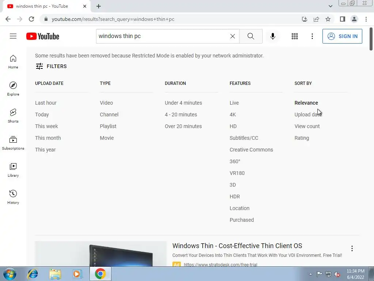Filter uploads by Today
Image resolution: width=374 pixels, height=281 pixels.
click(x=42, y=115)
